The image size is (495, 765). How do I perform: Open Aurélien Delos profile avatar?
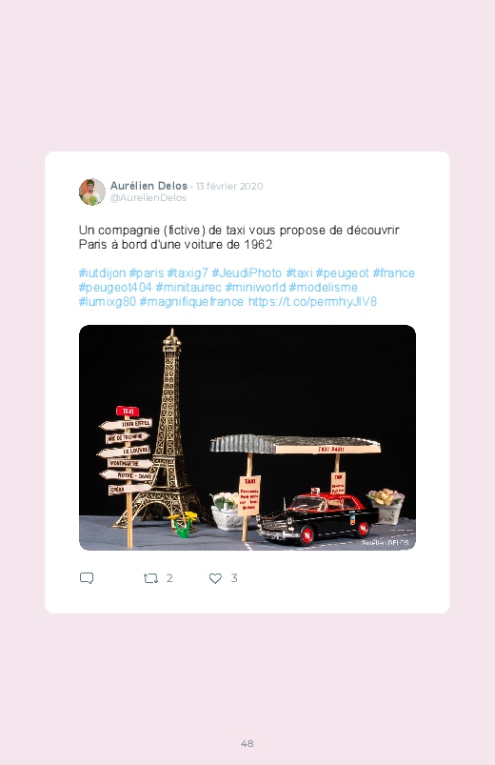coord(92,191)
